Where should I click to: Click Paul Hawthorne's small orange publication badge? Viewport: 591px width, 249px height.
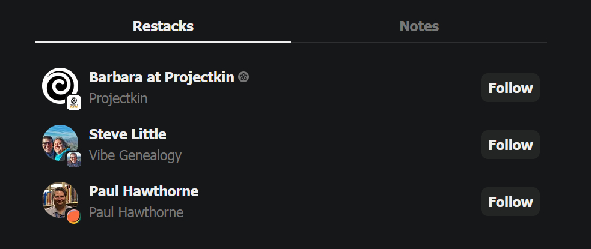coord(74,217)
